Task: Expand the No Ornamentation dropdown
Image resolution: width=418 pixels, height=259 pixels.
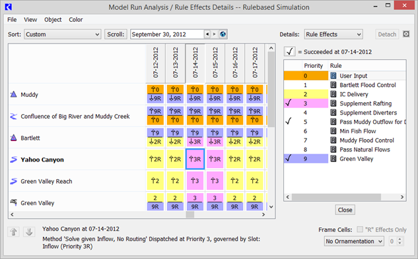Action: tap(354, 241)
